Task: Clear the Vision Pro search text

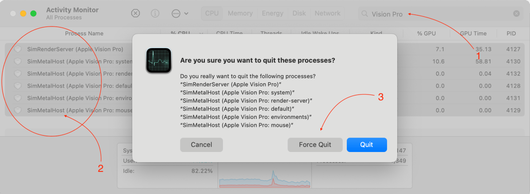Action: (x=516, y=14)
